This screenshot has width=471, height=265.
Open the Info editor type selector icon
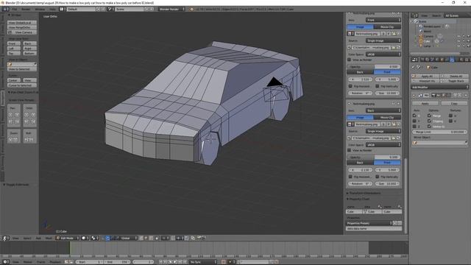pos(5,9)
